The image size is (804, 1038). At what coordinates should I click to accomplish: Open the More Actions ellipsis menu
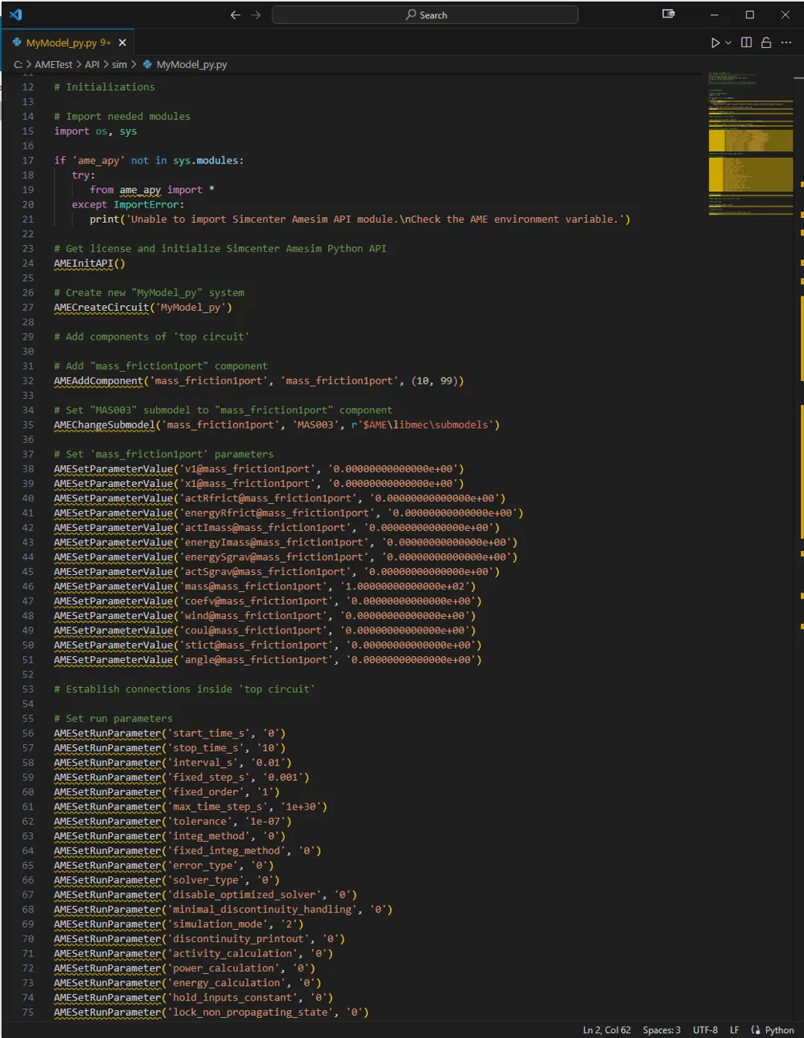pyautogui.click(x=786, y=42)
